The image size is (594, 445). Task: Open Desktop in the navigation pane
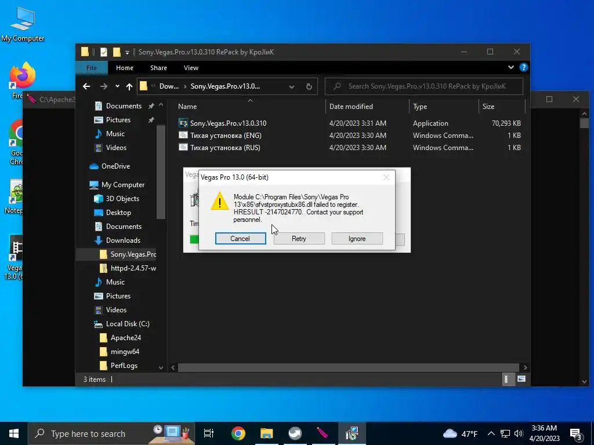coord(118,213)
